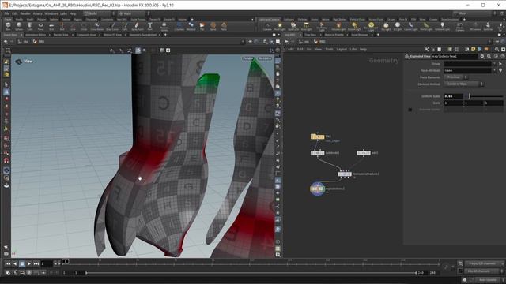Select the Font shelf tool
506x284 pixels.
tap(149, 26)
